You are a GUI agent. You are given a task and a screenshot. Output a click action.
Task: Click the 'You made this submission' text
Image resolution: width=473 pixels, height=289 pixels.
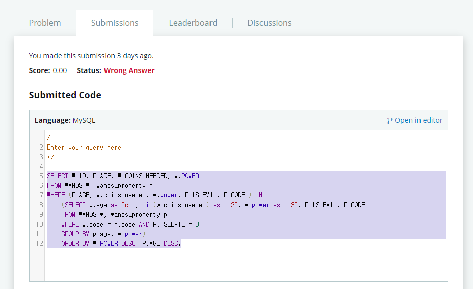(x=91, y=56)
